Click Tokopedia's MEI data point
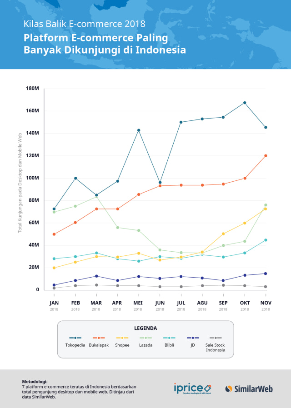291x408 pixels. (x=139, y=130)
